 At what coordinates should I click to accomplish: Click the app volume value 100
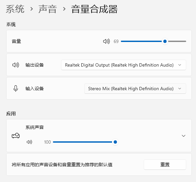[x=47, y=142]
